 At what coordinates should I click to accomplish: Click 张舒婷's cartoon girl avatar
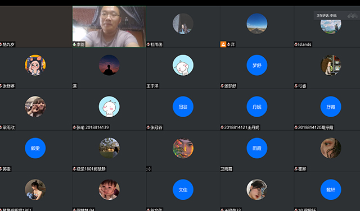point(35,65)
